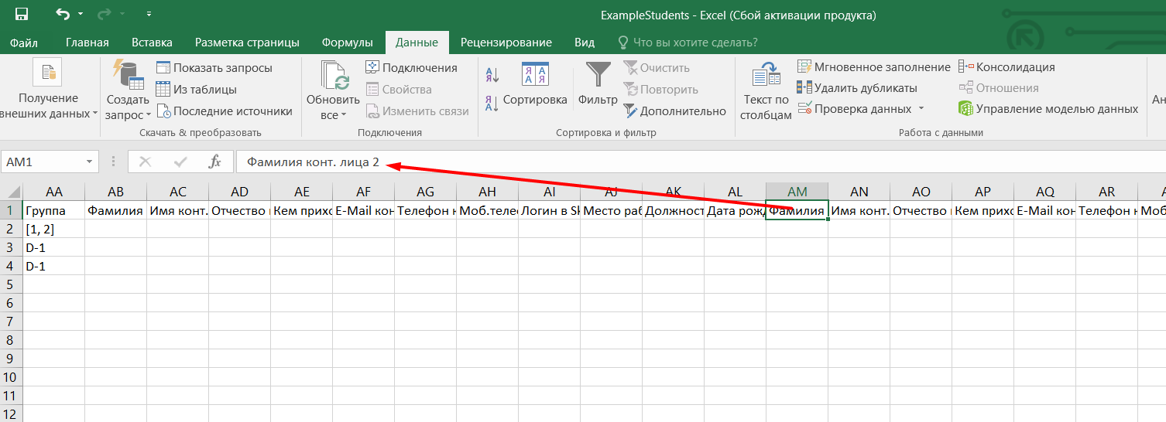The height and width of the screenshot is (422, 1166).
Task: Click the Save icon in quick access toolbar
Action: [x=21, y=14]
